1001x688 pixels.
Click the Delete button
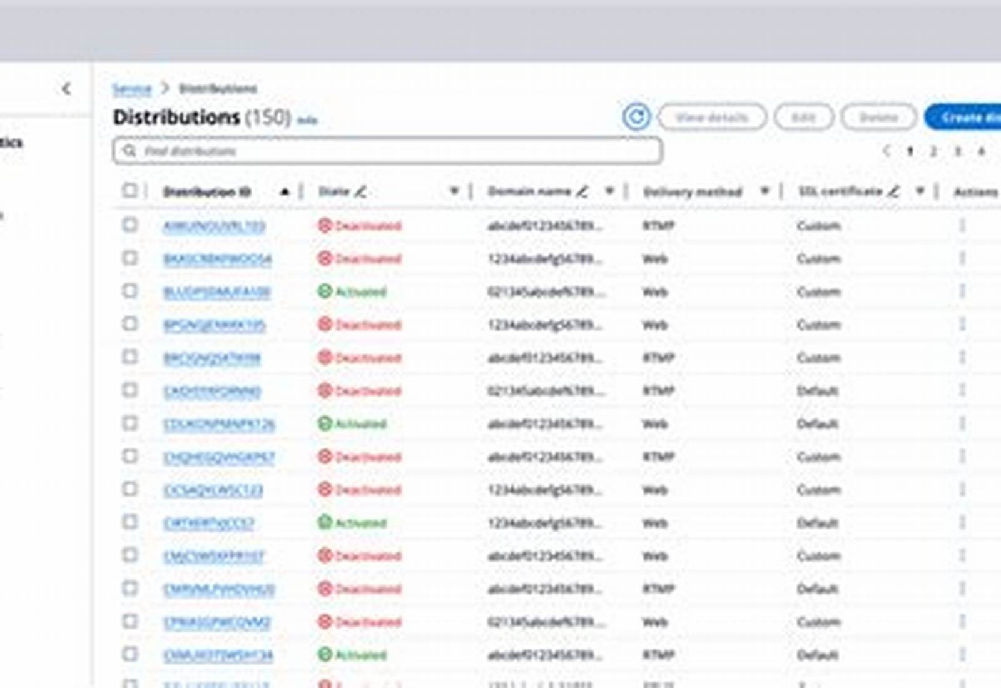[878, 117]
